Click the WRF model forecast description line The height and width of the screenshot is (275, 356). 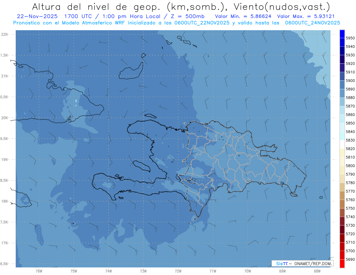pos(177,23)
